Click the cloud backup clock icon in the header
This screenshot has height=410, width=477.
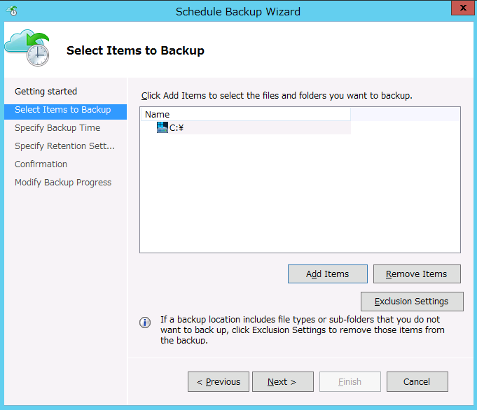(x=27, y=50)
